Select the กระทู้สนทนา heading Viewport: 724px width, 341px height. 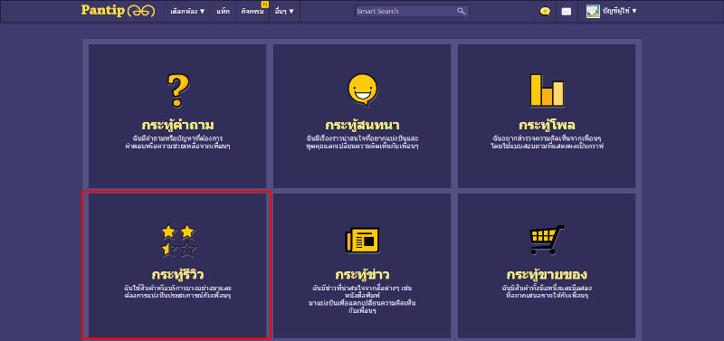coord(363,125)
